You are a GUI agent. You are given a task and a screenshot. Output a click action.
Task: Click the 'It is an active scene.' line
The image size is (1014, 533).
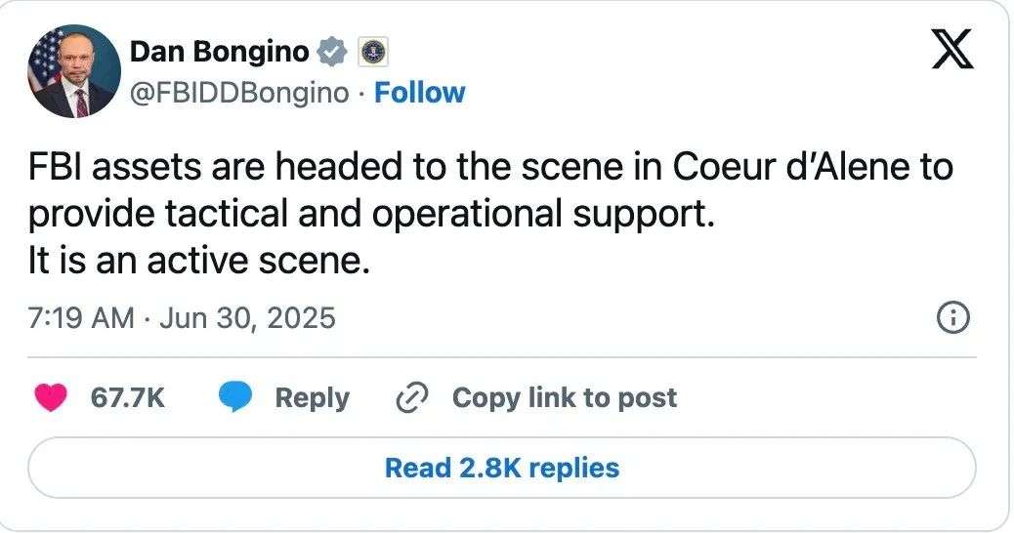(199, 261)
